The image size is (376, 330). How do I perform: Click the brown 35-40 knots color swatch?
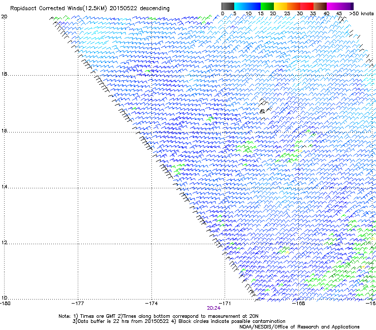click(x=320, y=6)
